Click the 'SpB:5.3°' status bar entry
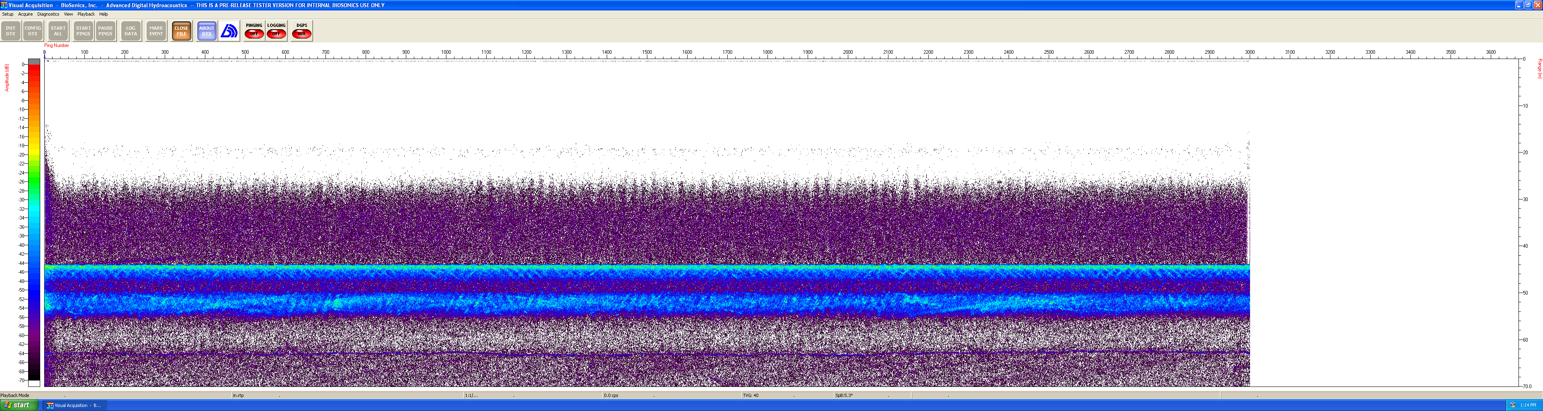The height and width of the screenshot is (411, 1543). 844,395
